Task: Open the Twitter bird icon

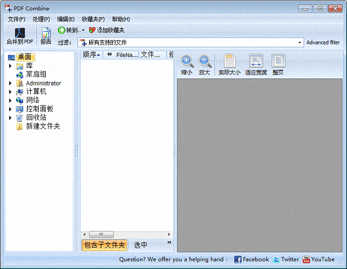Action: (276, 260)
